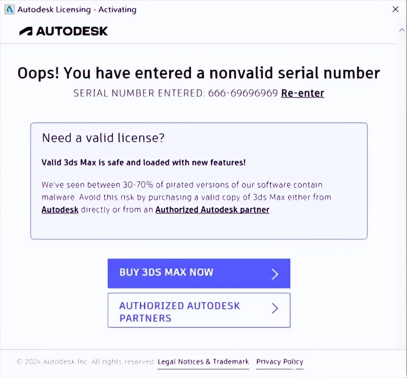The image size is (407, 378).
Task: View the Privacy Policy link
Action: [x=280, y=362]
